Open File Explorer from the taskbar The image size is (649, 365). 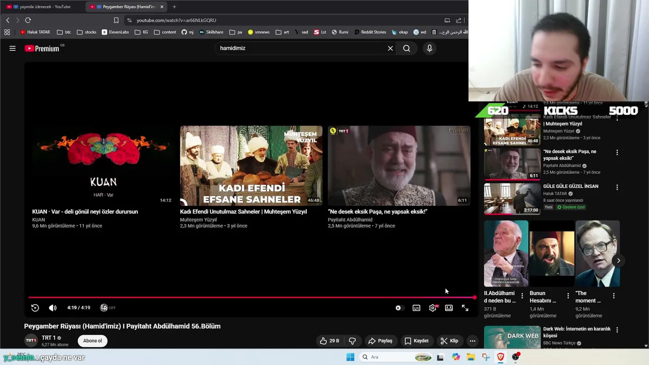click(x=471, y=357)
